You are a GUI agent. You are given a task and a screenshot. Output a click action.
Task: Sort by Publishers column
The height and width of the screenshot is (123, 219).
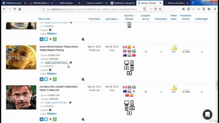161,19
